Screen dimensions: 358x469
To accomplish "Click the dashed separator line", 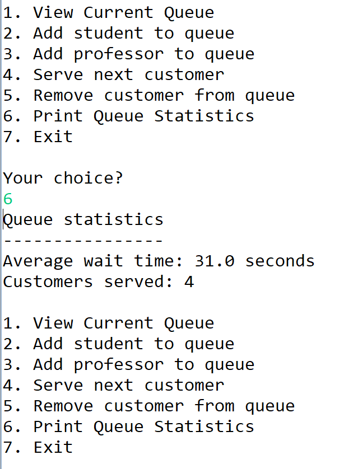I will pyautogui.click(x=83, y=240).
